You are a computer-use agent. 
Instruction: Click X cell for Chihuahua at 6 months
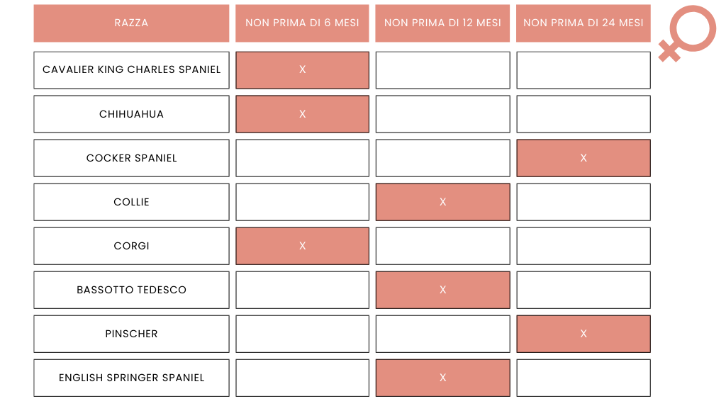302,113
